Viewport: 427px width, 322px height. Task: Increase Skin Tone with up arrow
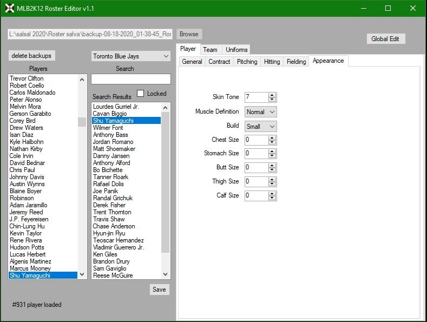[x=272, y=95]
